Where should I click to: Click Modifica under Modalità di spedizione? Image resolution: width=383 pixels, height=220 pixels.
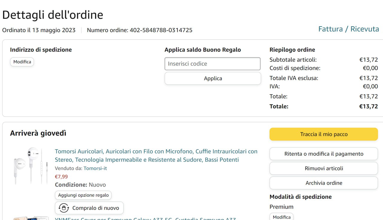coord(281,217)
